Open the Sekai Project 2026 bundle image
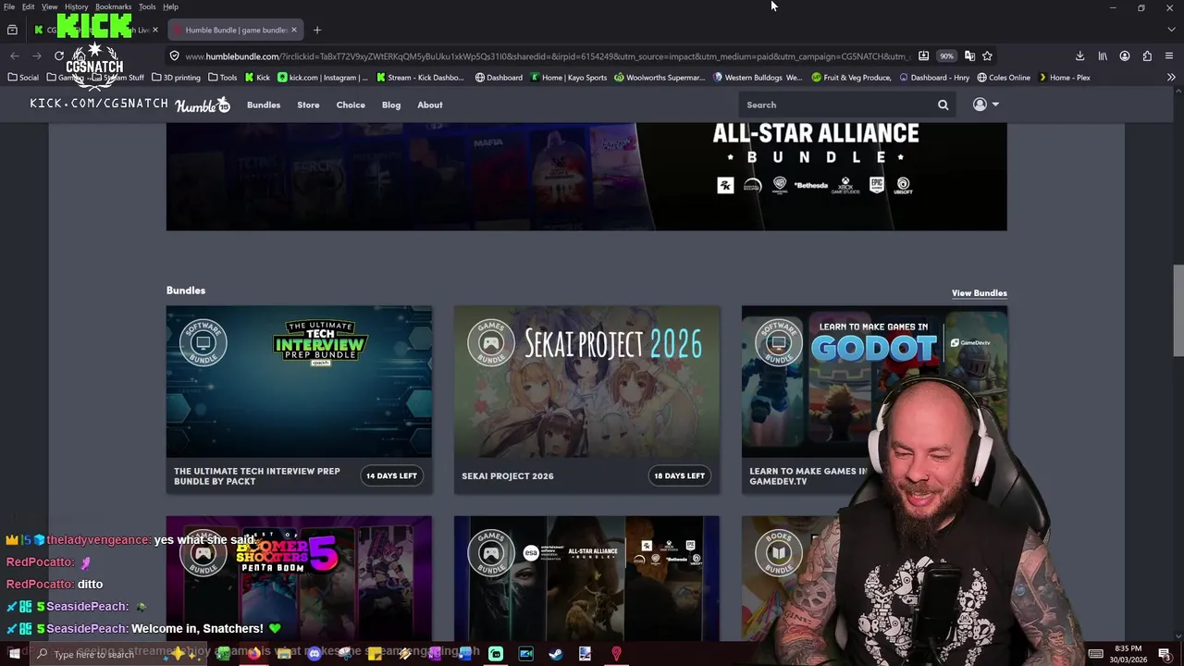The width and height of the screenshot is (1184, 666). click(586, 381)
